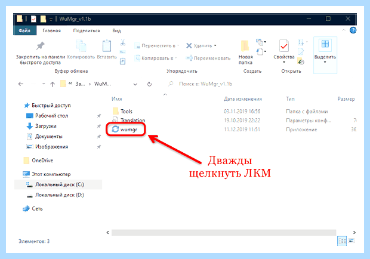Click Переместить в button

pos(157,45)
